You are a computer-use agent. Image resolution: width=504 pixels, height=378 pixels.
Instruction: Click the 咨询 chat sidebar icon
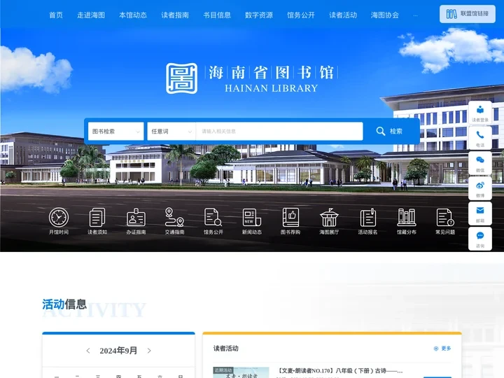click(x=480, y=239)
